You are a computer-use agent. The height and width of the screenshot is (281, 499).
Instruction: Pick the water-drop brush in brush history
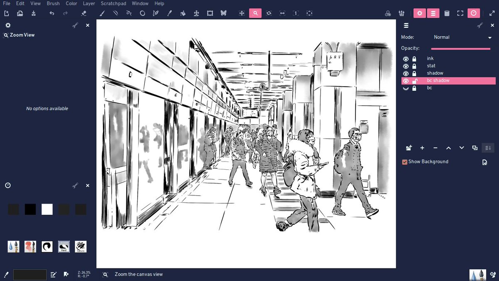click(x=13, y=246)
